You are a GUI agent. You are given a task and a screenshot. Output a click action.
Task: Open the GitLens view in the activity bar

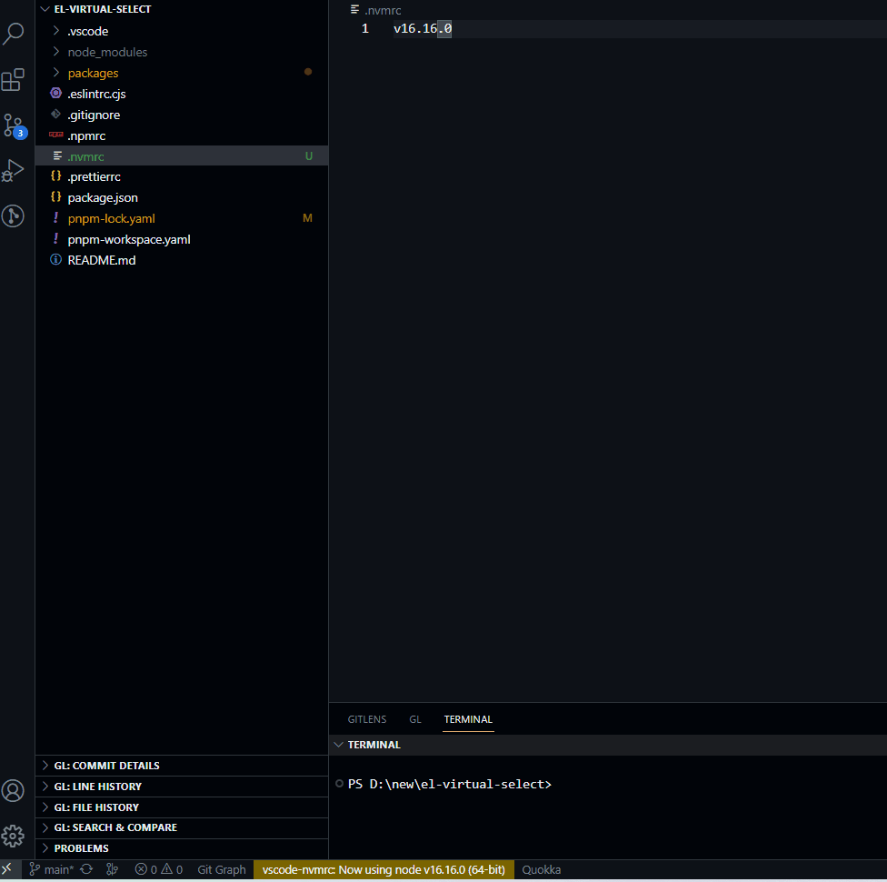click(13, 215)
